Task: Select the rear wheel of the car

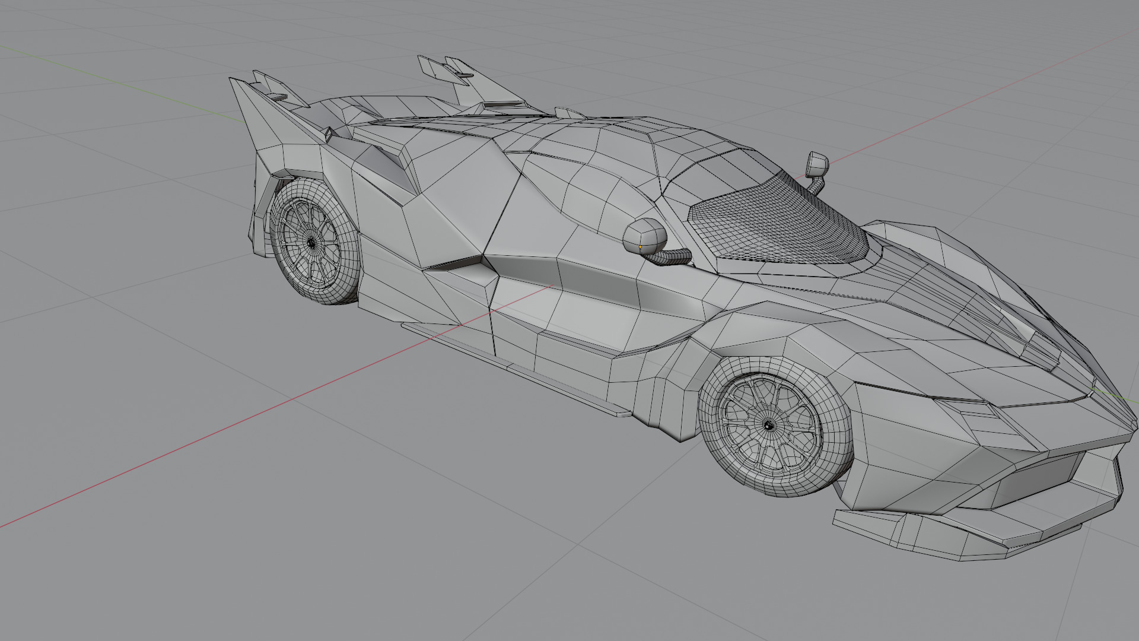Action: (314, 242)
